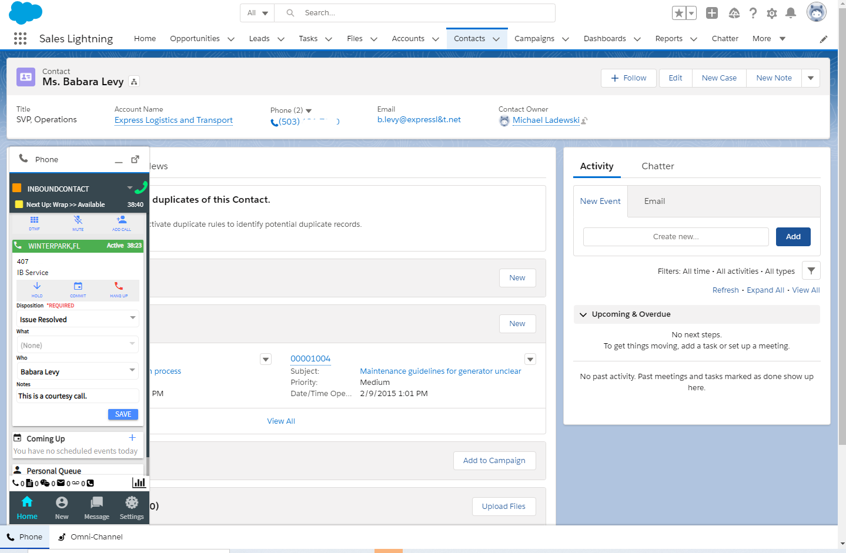Open the Accounts menu in the navigation bar
The image size is (846, 553).
(415, 38)
